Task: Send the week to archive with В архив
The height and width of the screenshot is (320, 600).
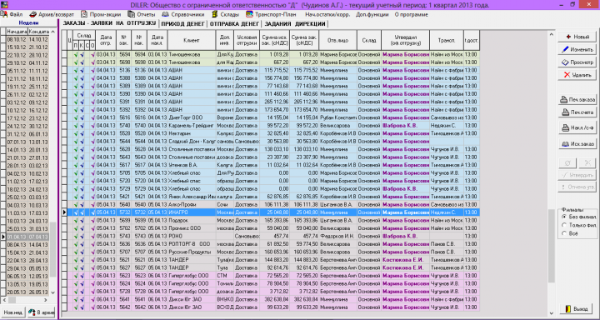Action: click(x=41, y=312)
